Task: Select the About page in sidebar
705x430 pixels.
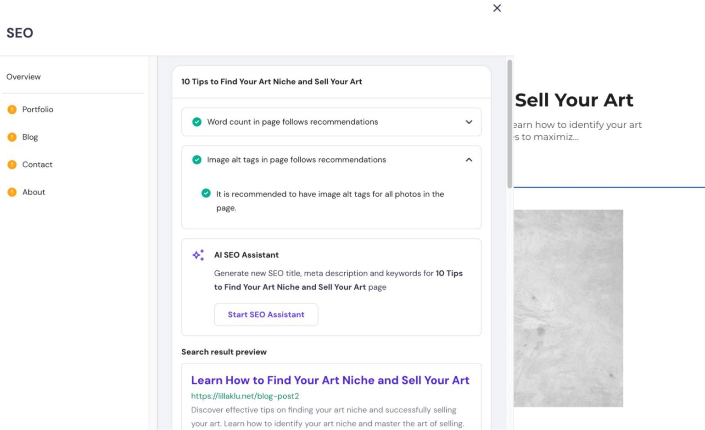Action: click(34, 192)
